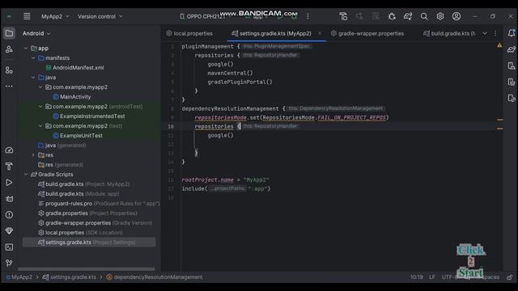
Task: Open IDE settings gear
Action: click(x=440, y=16)
